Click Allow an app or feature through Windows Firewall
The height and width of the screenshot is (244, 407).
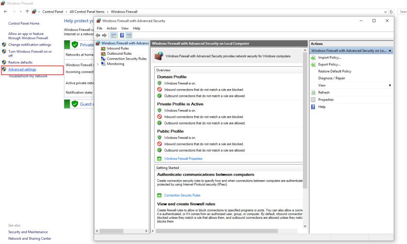[28, 36]
